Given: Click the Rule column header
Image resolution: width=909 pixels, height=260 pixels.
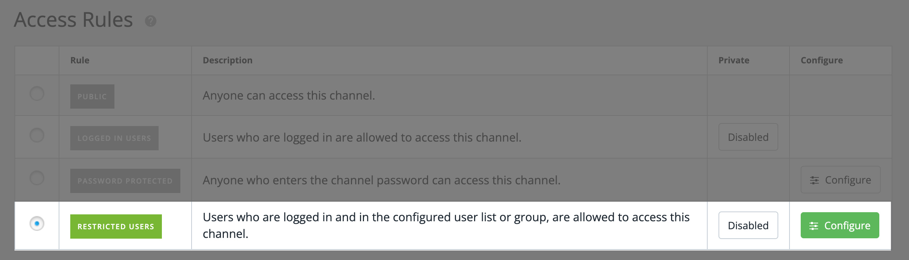Looking at the screenshot, I should tap(80, 60).
